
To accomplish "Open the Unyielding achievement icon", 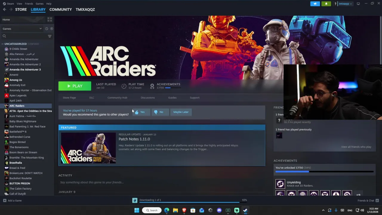I will coord(280,184).
